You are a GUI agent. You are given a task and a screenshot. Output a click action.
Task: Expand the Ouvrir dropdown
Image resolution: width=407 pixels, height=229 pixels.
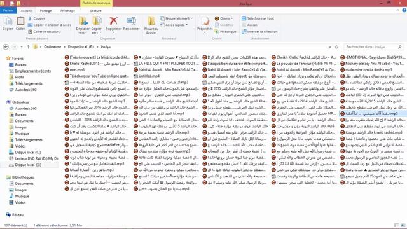[224, 18]
